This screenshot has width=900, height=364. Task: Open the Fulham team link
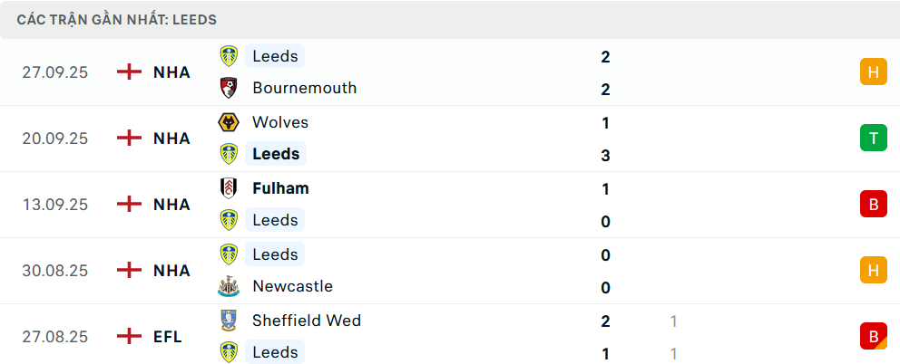tap(280, 188)
